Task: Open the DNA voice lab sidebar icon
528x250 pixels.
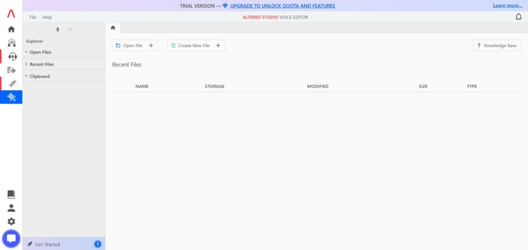Action: [x=13, y=83]
